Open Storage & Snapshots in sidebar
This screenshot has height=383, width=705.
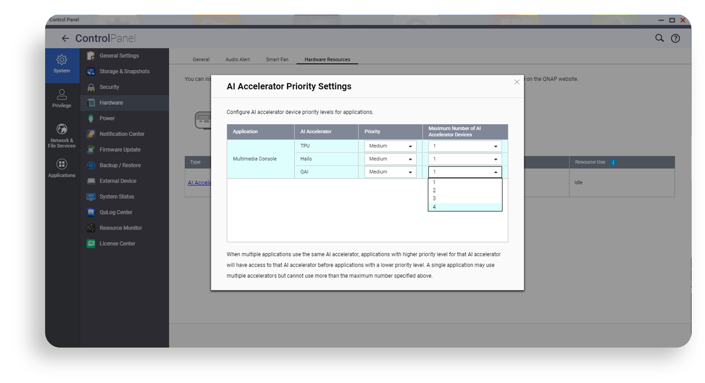(124, 71)
